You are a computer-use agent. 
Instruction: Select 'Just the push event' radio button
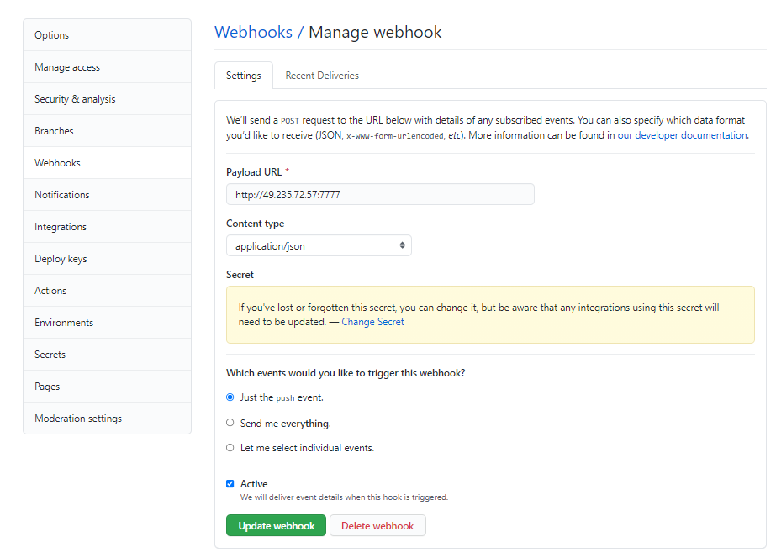(230, 397)
